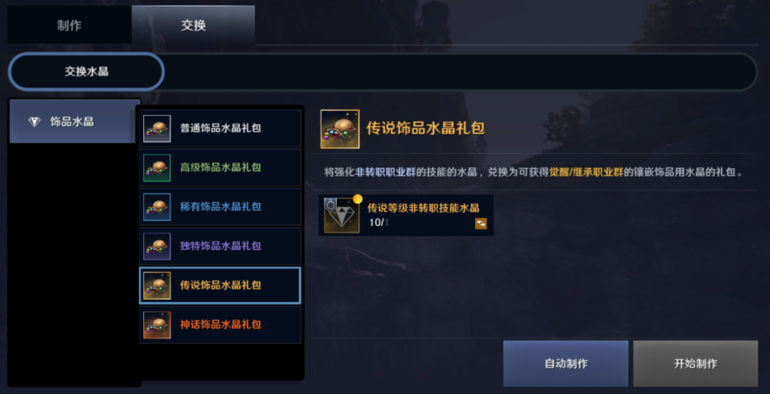Select the 交换 tab
This screenshot has width=770, height=394.
(x=193, y=25)
